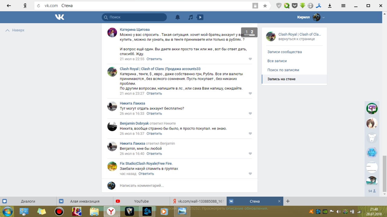The width and height of the screenshot is (387, 217).
Task: Like Катерина Щитова's comment
Action: point(250,59)
